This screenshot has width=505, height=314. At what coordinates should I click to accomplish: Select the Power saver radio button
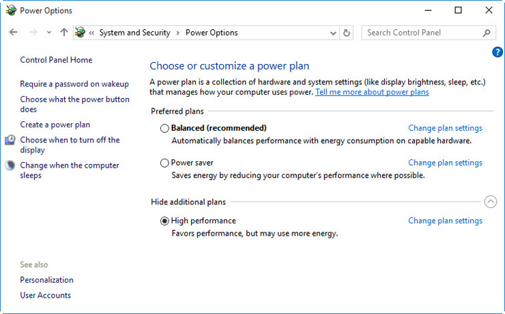point(164,163)
